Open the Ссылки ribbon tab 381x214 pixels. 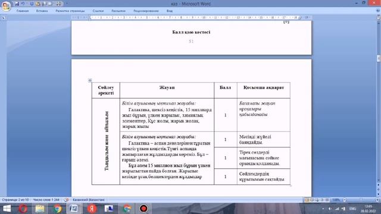point(98,11)
